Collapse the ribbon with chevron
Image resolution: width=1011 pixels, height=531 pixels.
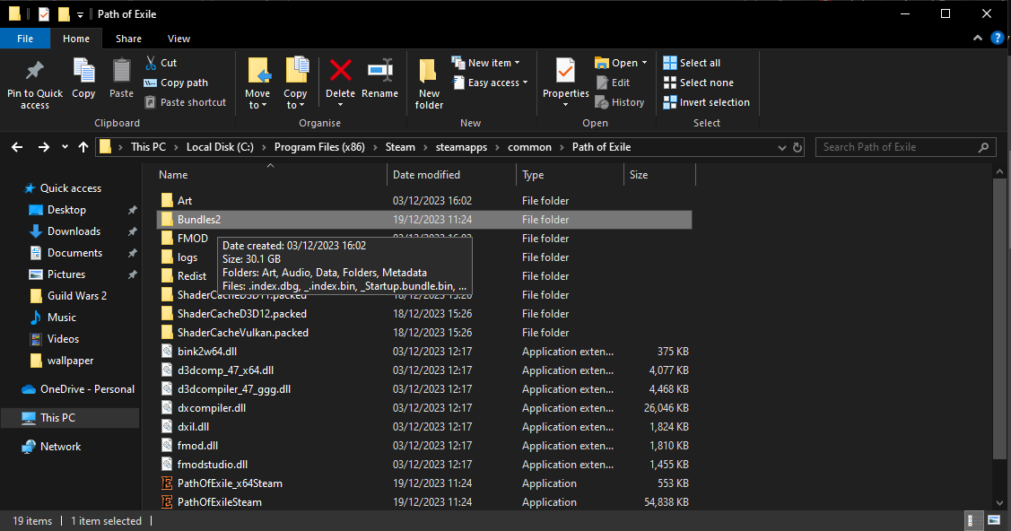[x=978, y=38]
